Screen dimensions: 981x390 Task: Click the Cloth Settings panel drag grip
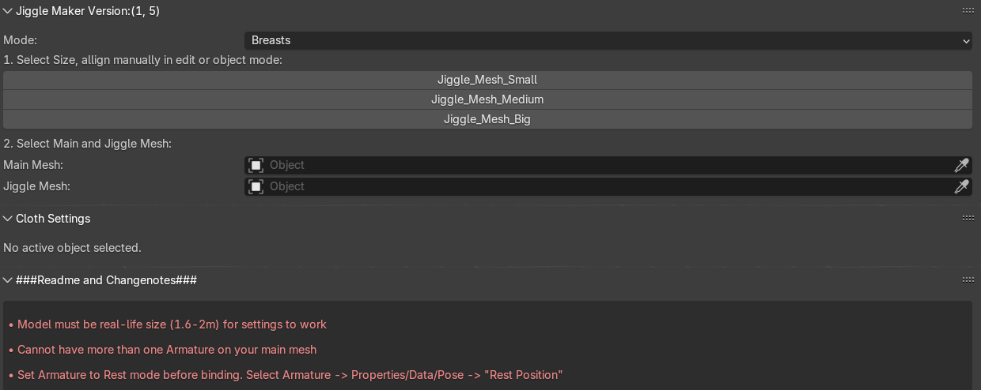(x=968, y=219)
